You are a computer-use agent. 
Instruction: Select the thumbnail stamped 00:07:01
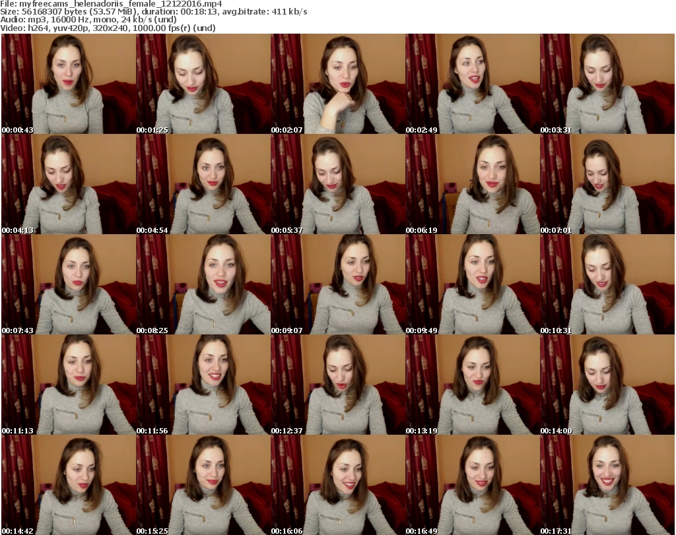coord(607,184)
